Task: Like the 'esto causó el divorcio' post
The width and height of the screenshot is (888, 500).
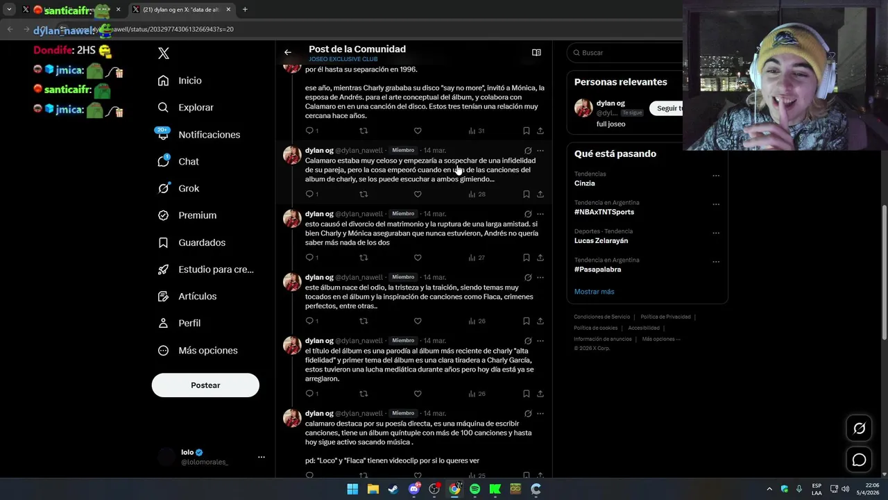Action: tap(418, 258)
